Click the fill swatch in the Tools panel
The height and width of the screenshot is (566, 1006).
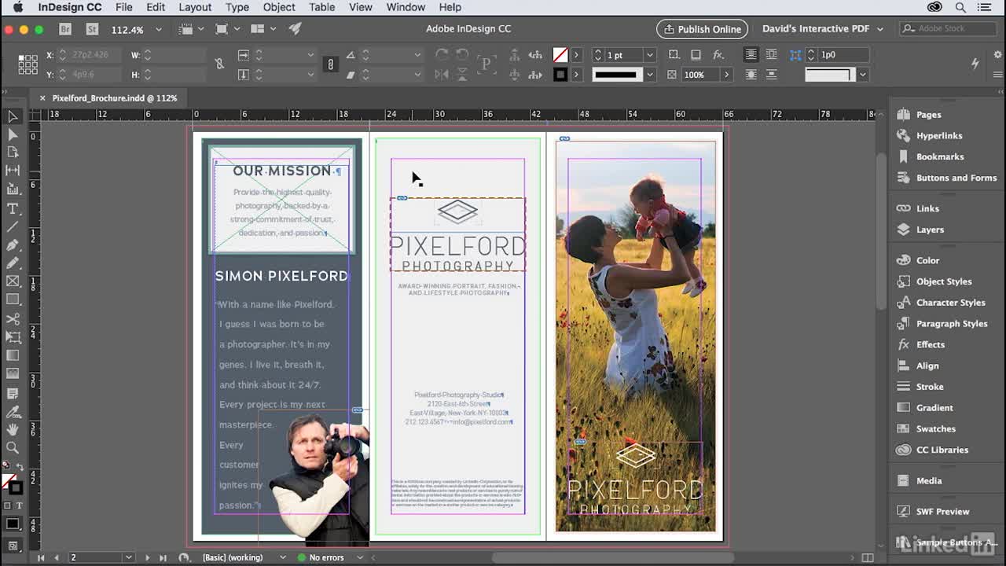coord(9,480)
